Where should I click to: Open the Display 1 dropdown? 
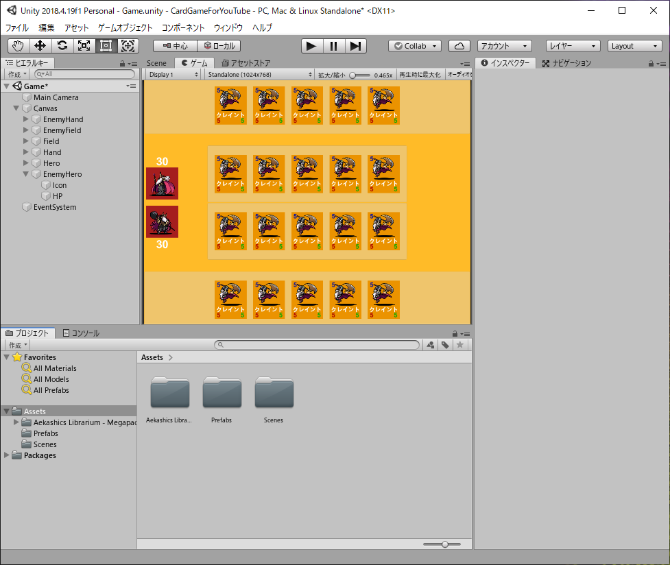click(173, 74)
